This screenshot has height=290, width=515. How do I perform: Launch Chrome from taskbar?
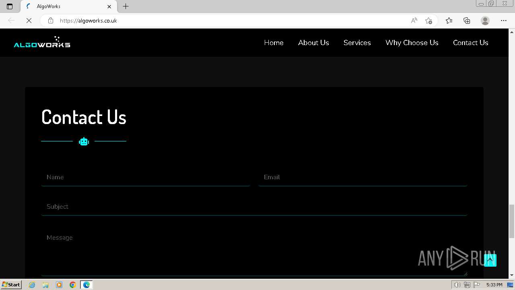click(73, 285)
